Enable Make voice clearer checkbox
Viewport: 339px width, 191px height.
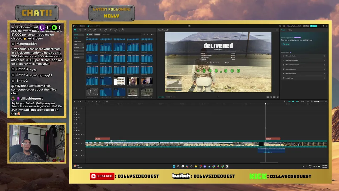pos(325,69)
